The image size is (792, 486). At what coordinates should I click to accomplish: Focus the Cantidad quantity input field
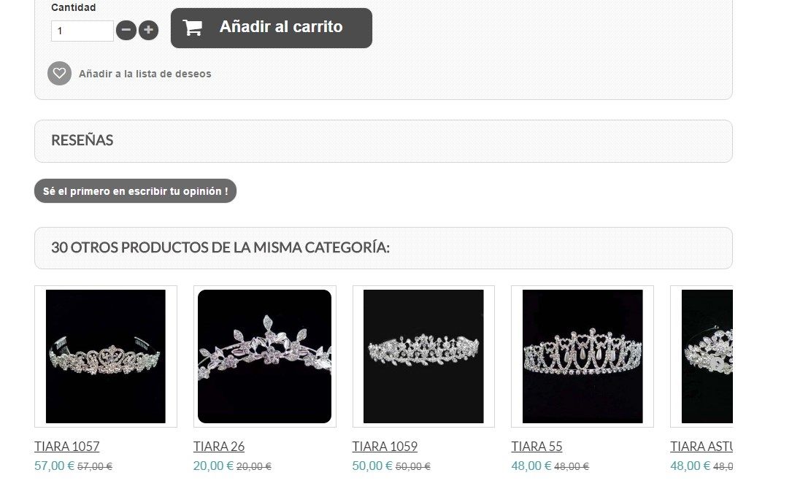82,31
